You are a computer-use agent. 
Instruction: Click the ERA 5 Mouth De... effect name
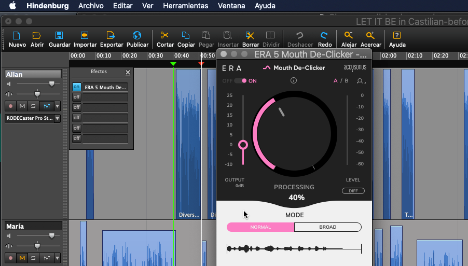105,87
